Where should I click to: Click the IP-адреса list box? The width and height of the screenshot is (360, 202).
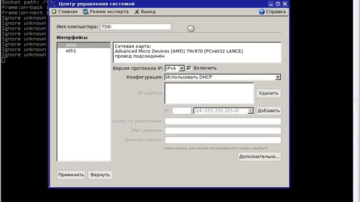tap(209, 93)
